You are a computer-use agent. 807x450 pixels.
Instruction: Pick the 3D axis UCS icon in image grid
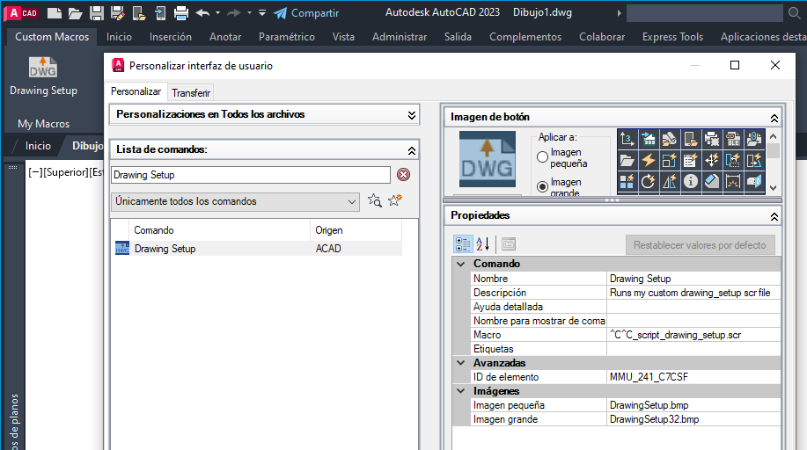pos(627,139)
